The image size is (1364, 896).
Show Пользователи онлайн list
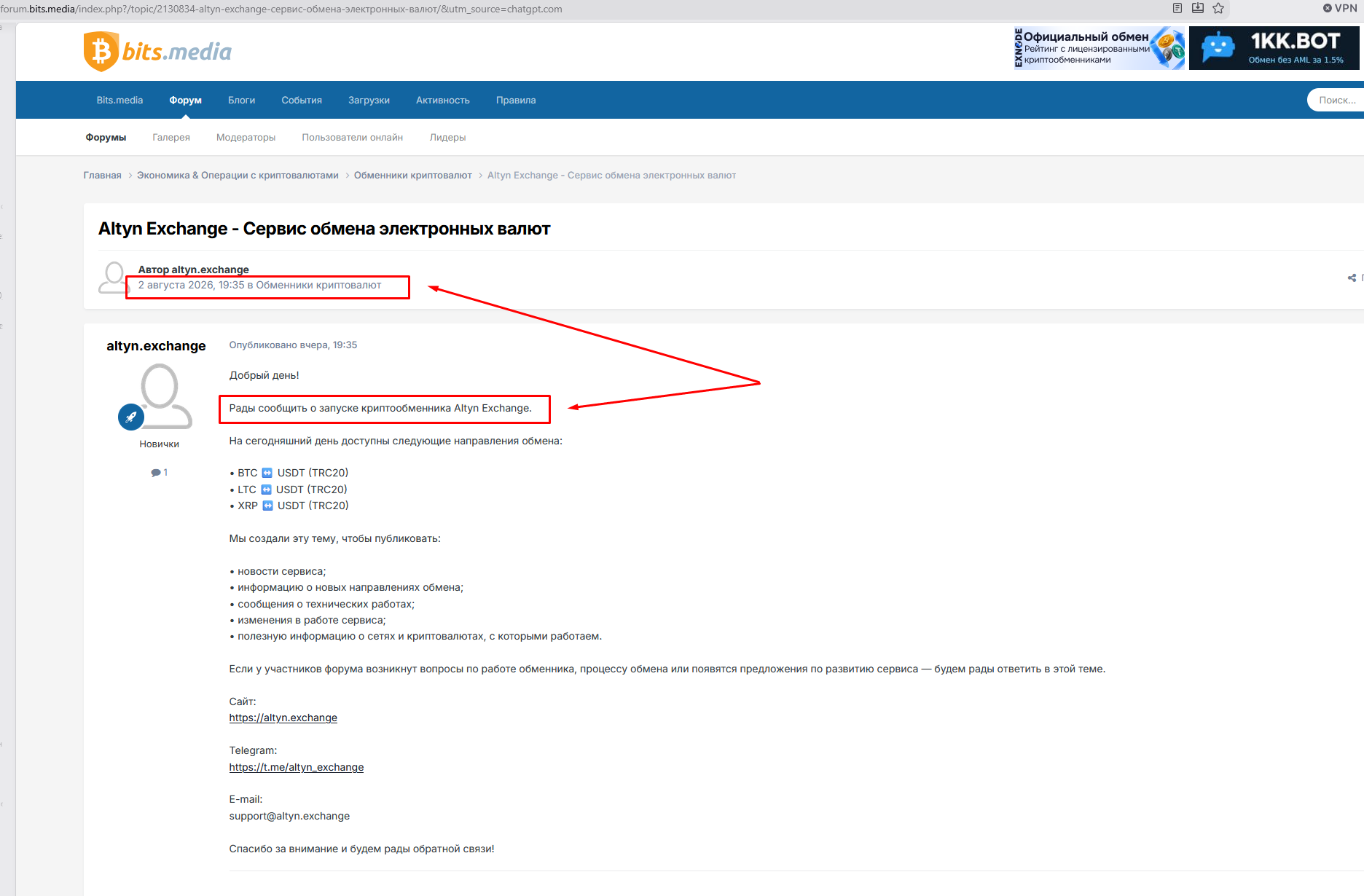pyautogui.click(x=353, y=137)
